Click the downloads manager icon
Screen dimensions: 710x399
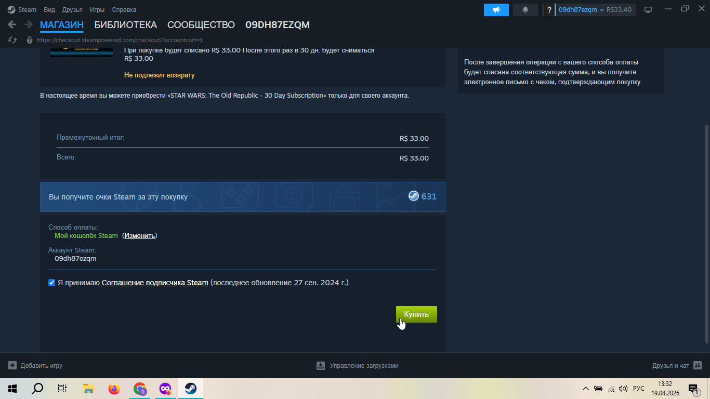click(321, 365)
